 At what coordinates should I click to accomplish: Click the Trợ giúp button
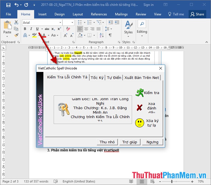(x=130, y=142)
